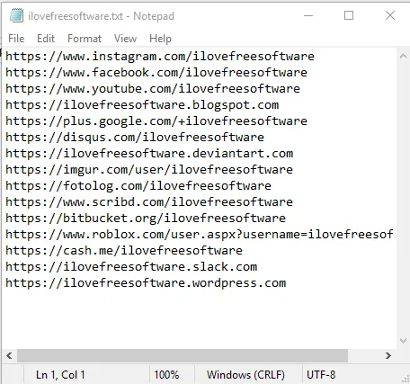Open the View menu
The image size is (410, 384).
coord(125,39)
